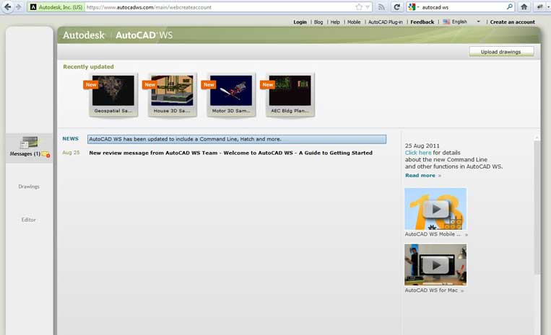Click the RSS feed icon
This screenshot has height=335, width=551.
[x=381, y=6]
